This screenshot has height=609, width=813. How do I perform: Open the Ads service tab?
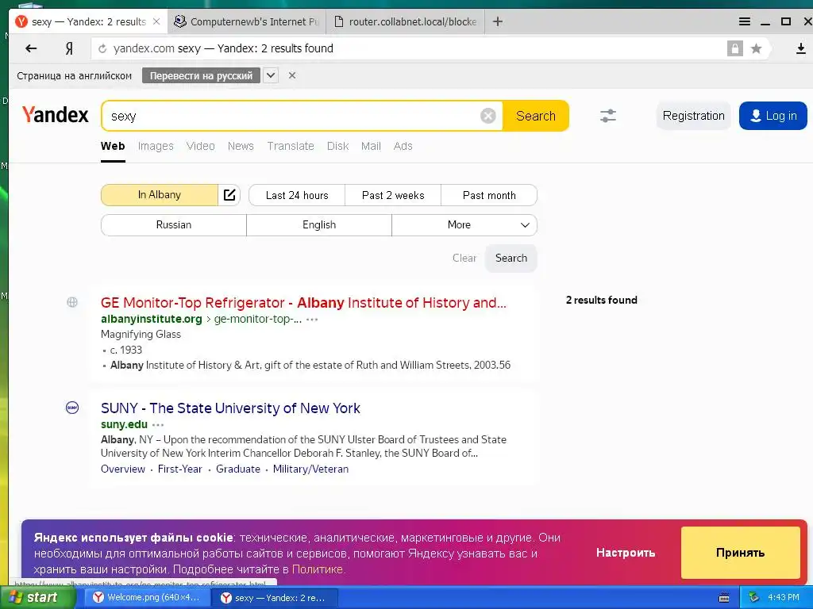[x=403, y=146]
